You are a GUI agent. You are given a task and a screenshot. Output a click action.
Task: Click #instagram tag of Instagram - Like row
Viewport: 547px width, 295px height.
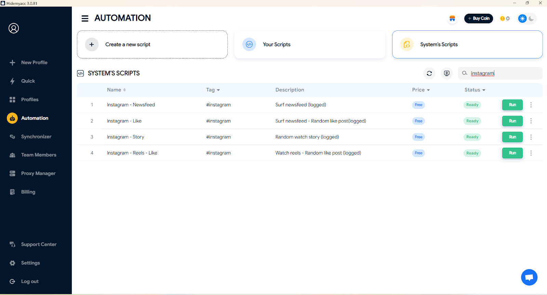click(218, 121)
